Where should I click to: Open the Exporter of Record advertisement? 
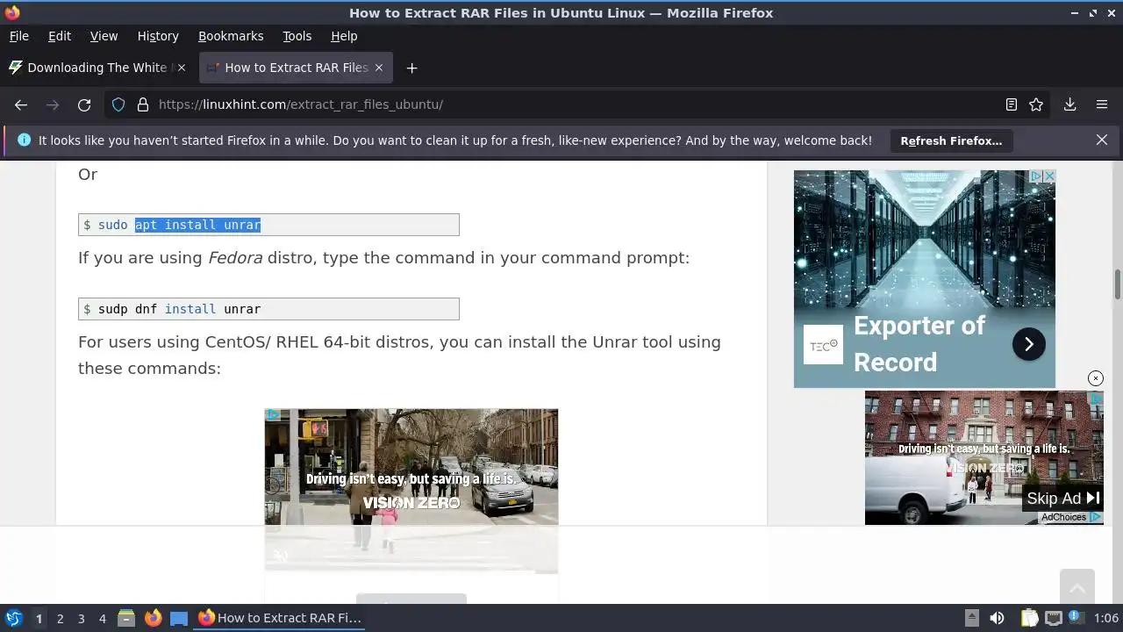[x=925, y=278]
